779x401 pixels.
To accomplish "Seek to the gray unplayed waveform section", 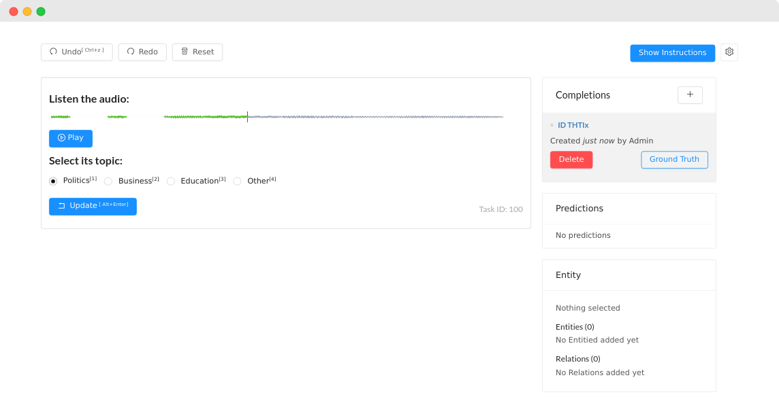I will (x=375, y=117).
